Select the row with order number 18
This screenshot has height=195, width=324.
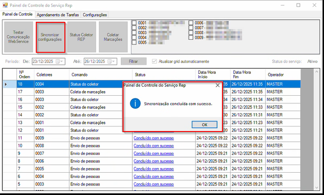point(20,84)
